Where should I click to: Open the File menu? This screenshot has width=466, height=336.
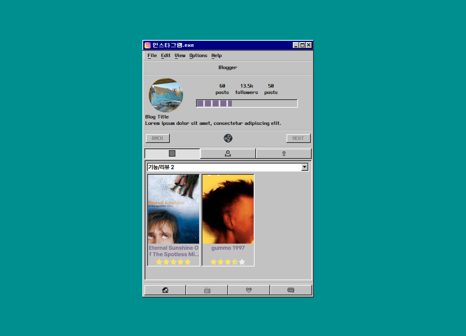tap(152, 55)
